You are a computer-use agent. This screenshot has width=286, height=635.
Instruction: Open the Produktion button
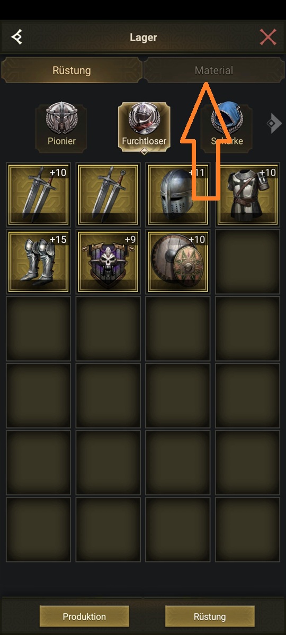(84, 616)
